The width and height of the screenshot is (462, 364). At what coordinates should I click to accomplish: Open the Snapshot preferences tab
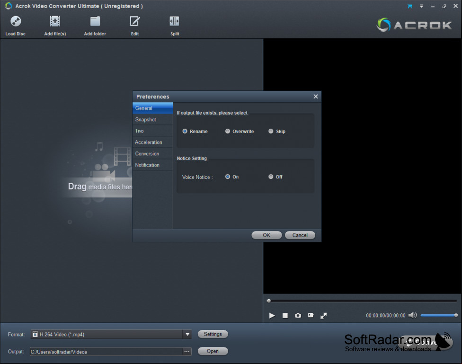152,120
